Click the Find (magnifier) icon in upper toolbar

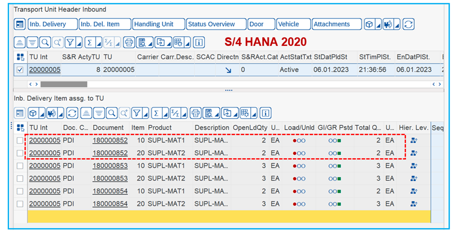coord(45,42)
